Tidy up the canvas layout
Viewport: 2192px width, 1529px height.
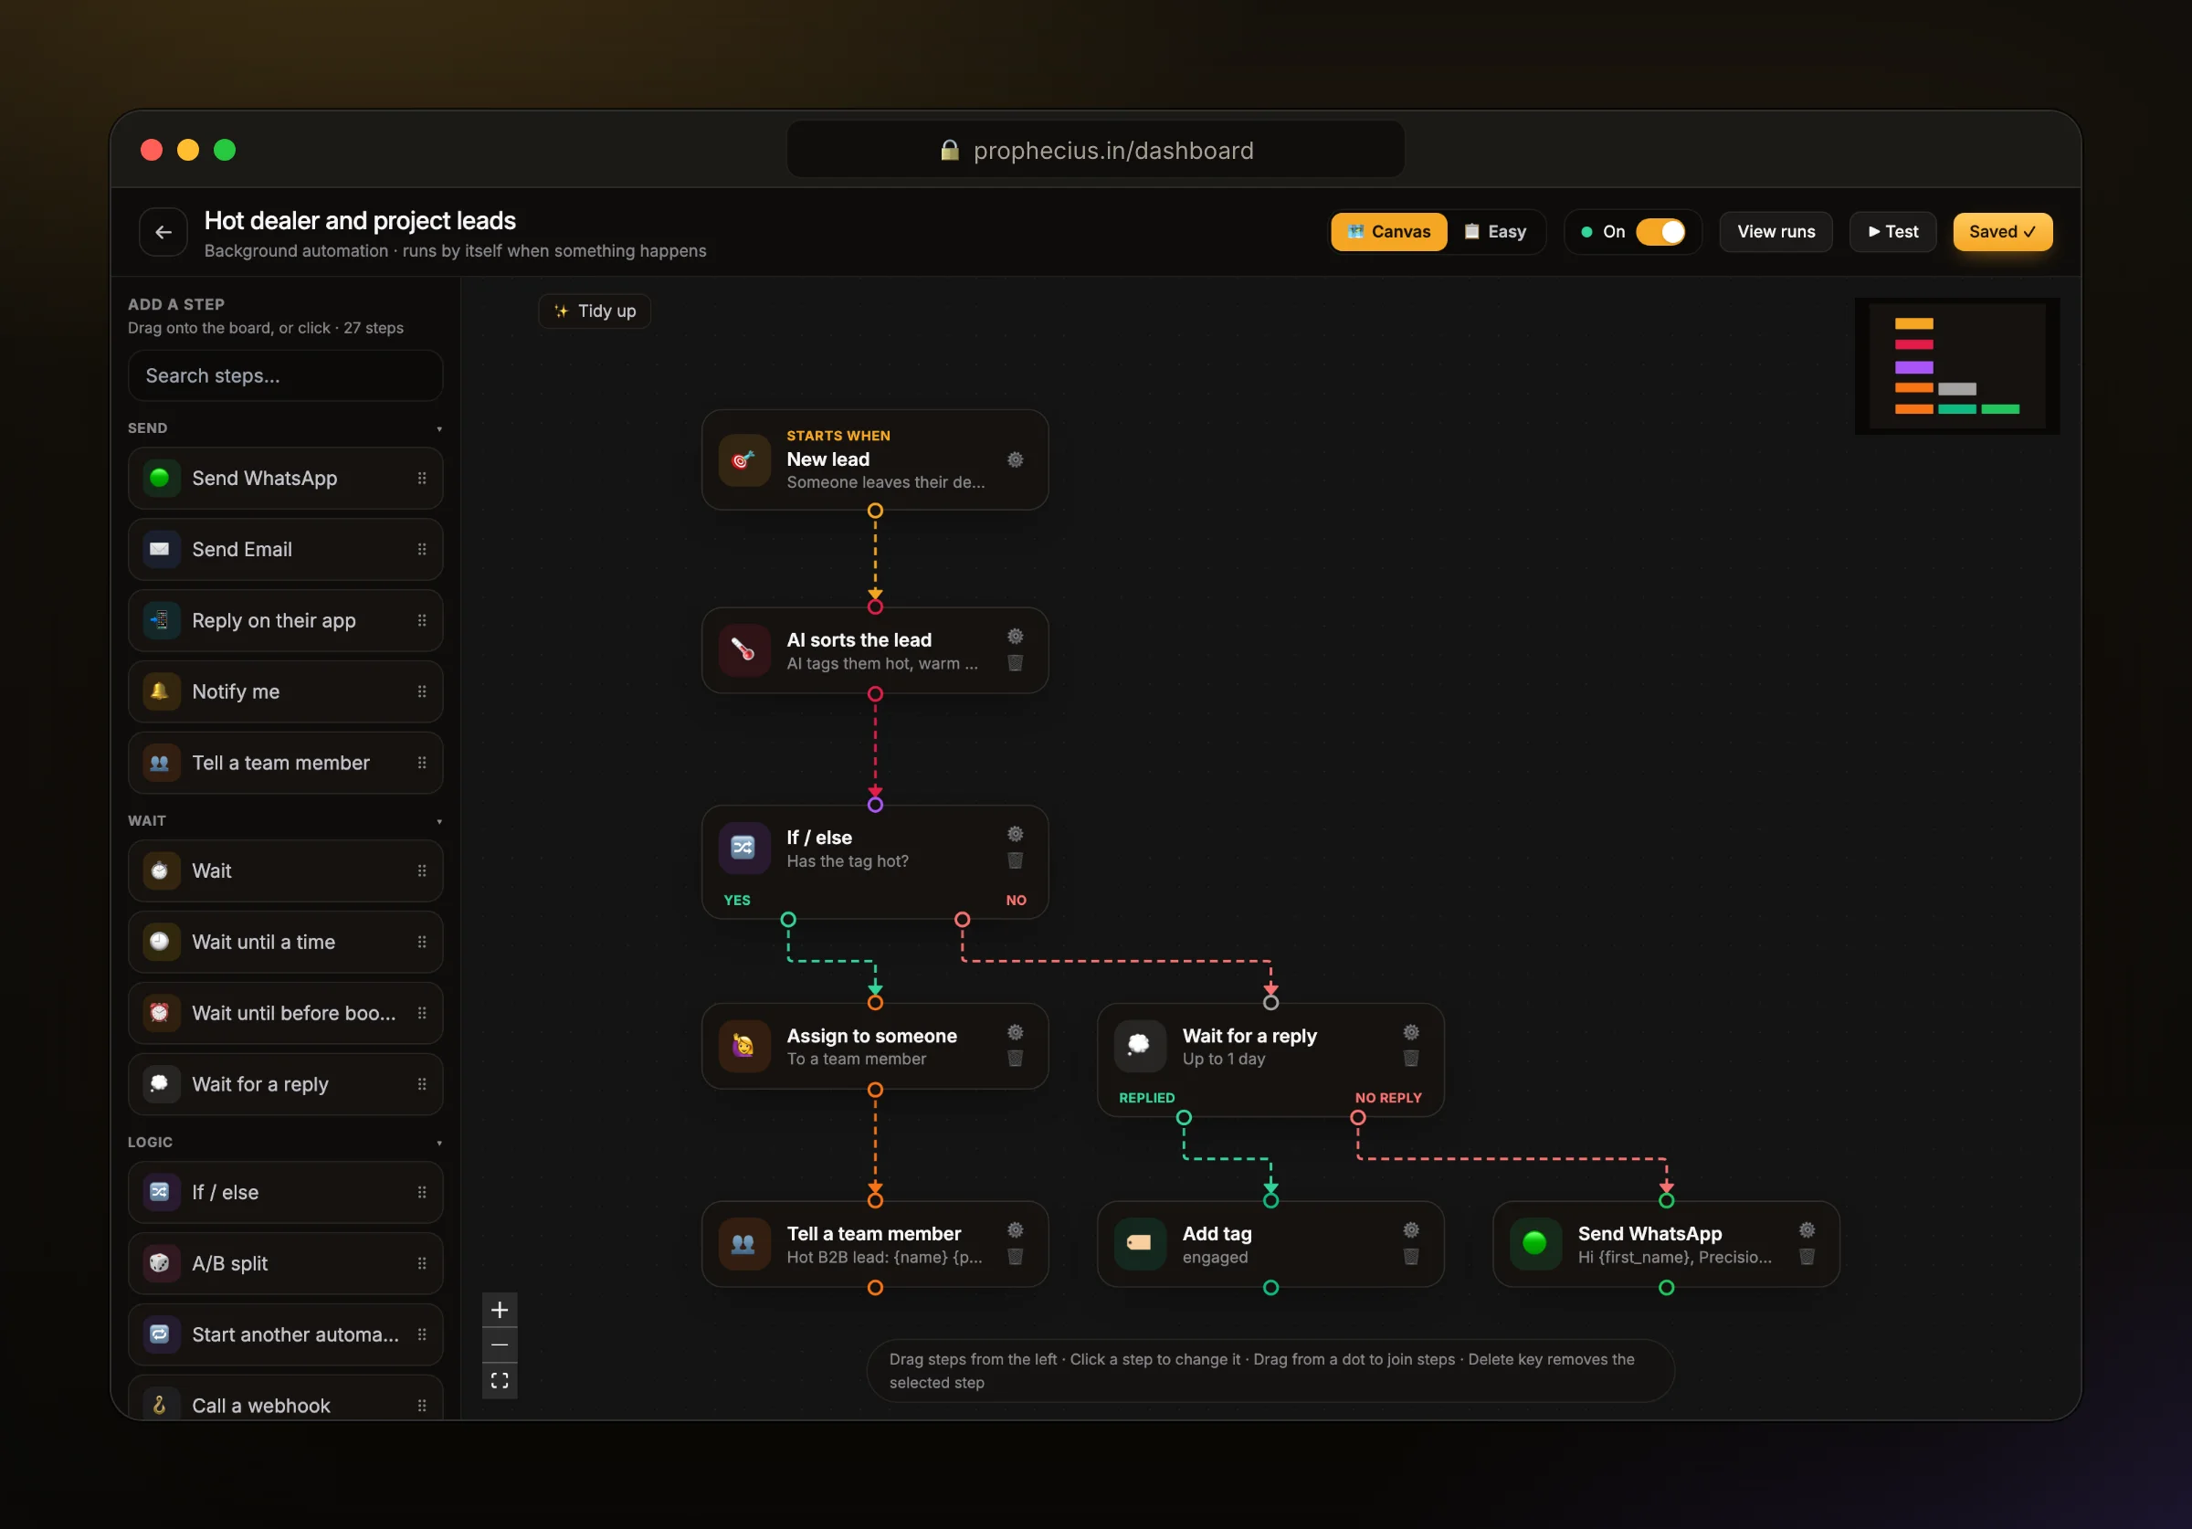[x=595, y=311]
